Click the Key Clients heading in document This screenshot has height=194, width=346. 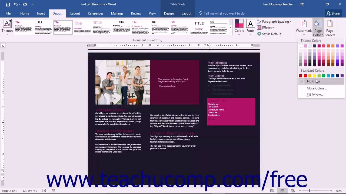click(x=216, y=76)
